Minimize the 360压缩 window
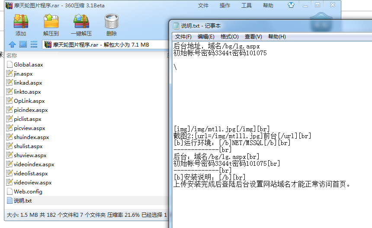The width and height of the screenshot is (372, 228). (305, 5)
